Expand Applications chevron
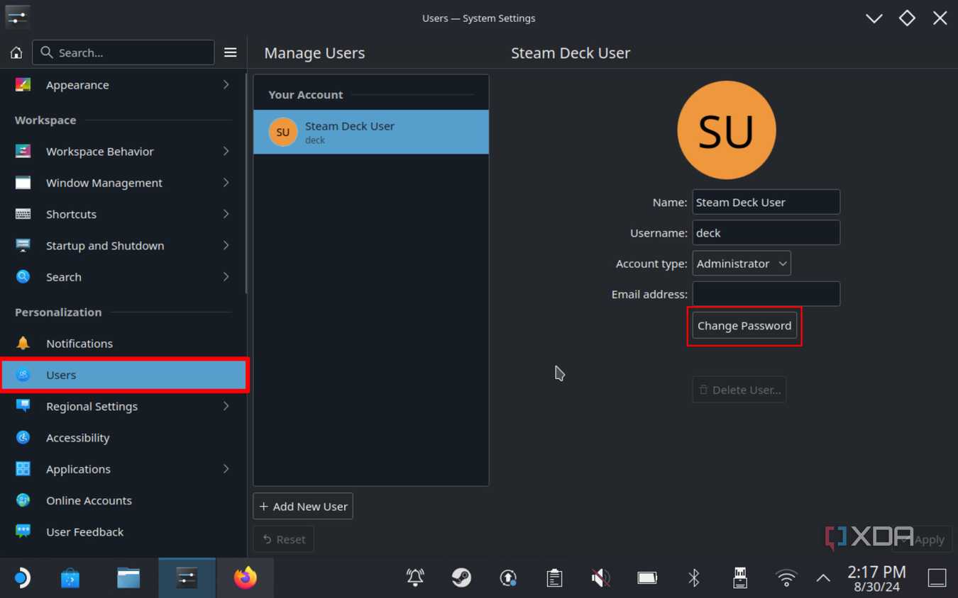Screen dimensions: 958x598 click(x=226, y=469)
